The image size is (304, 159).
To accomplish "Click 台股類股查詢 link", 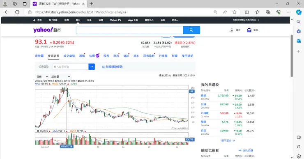I will point(112,67).
